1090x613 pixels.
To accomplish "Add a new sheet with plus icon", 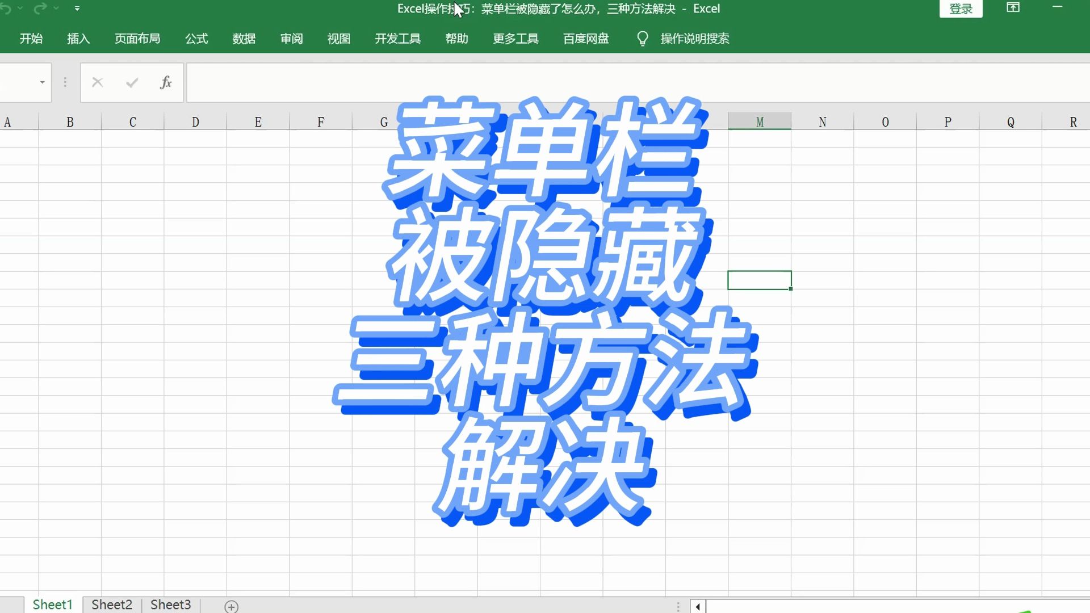I will point(231,606).
